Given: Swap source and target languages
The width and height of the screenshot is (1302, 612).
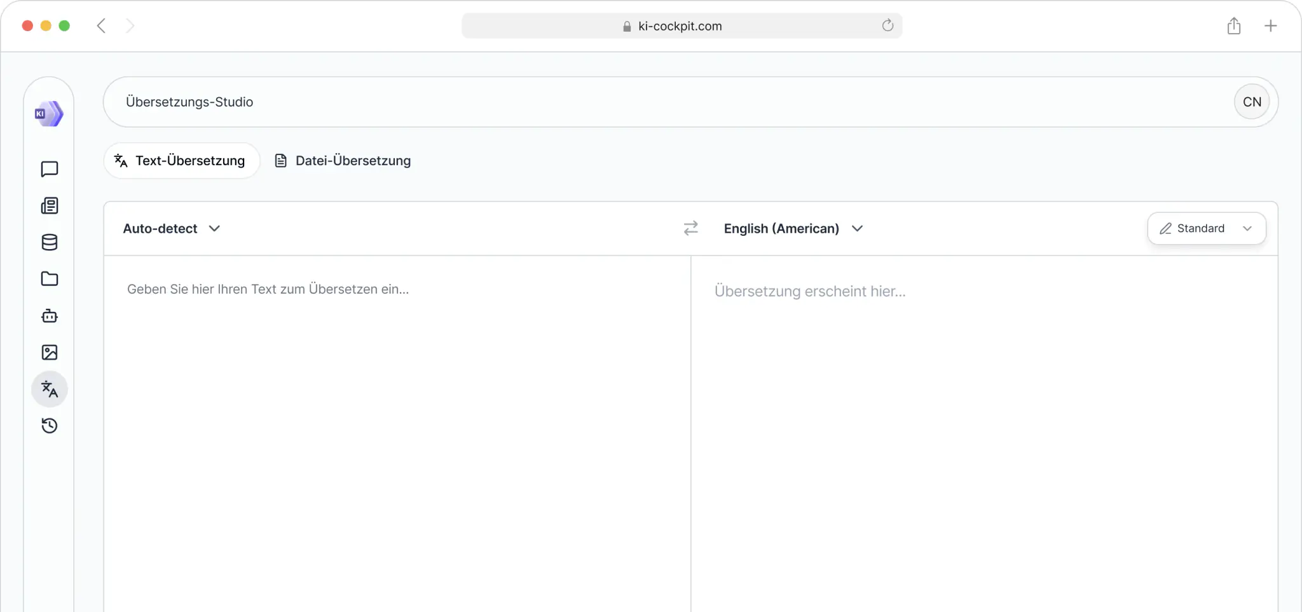Looking at the screenshot, I should click(x=691, y=228).
